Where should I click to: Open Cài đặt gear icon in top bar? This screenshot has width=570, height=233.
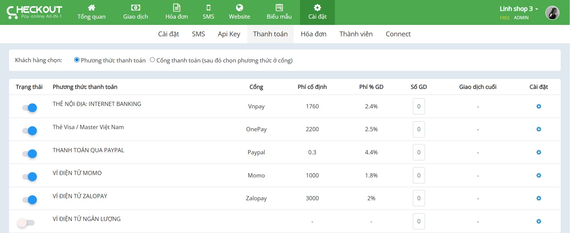[317, 8]
